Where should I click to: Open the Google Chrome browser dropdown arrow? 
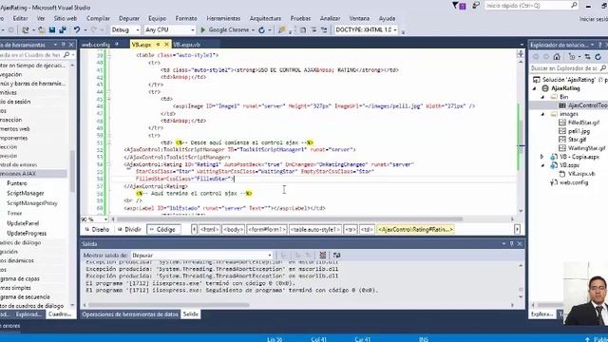[253, 29]
